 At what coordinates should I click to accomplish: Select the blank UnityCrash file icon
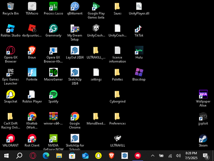click(117, 28)
